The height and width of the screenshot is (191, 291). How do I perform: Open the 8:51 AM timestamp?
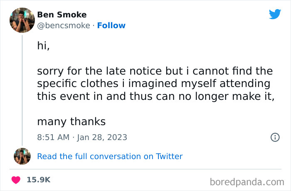[x=53, y=137]
